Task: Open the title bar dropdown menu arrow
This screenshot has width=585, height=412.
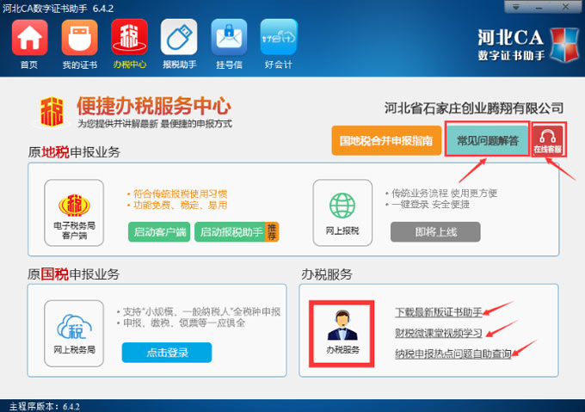Action: [516, 7]
